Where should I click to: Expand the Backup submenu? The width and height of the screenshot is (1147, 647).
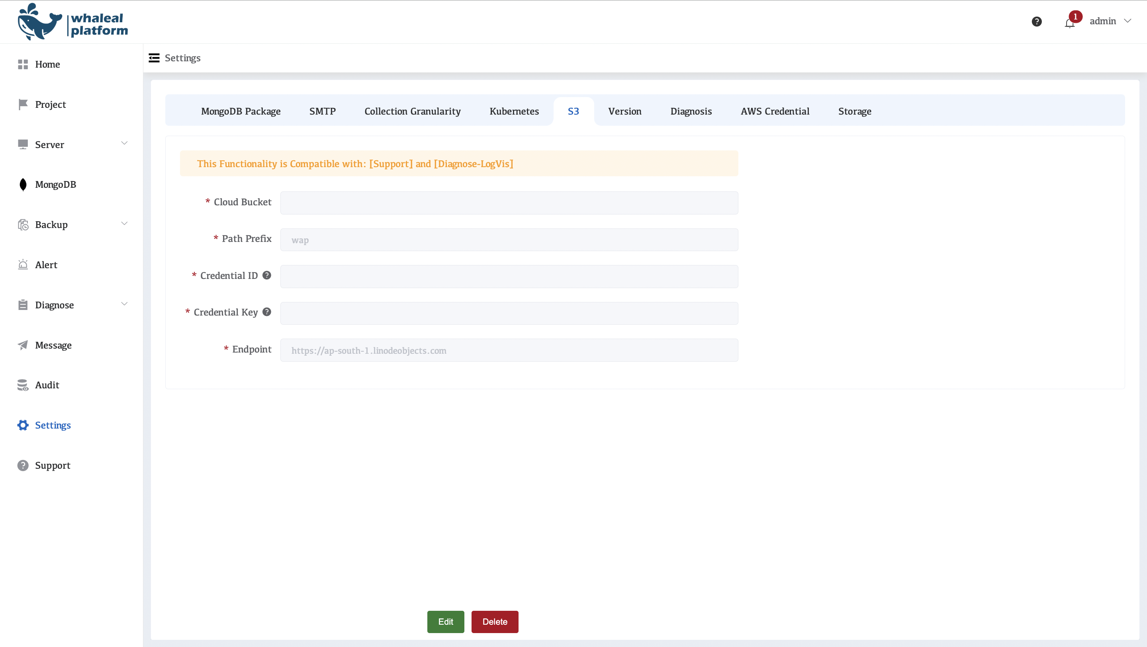point(124,224)
